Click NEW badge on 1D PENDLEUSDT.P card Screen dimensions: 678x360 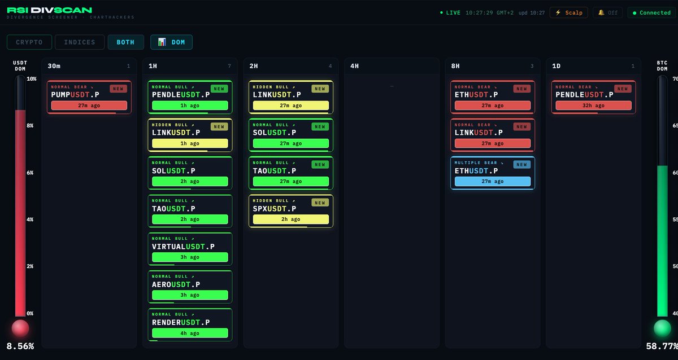point(623,89)
